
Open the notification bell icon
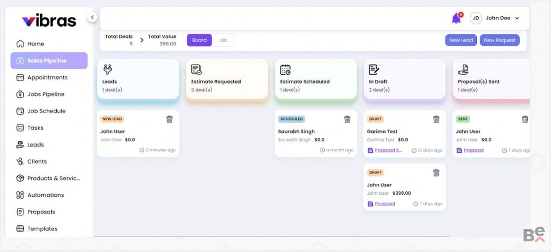456,18
